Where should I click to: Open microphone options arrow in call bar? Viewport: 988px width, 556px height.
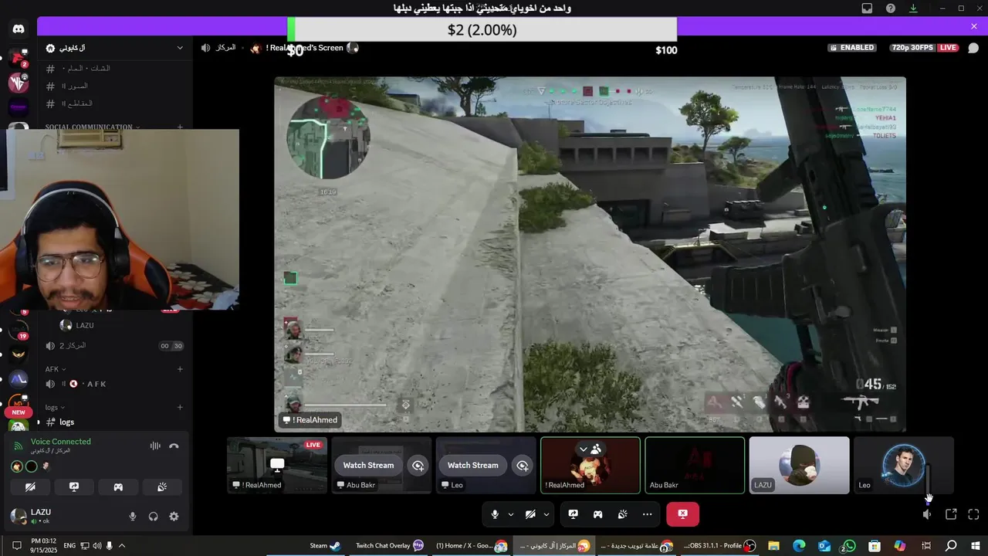(510, 514)
